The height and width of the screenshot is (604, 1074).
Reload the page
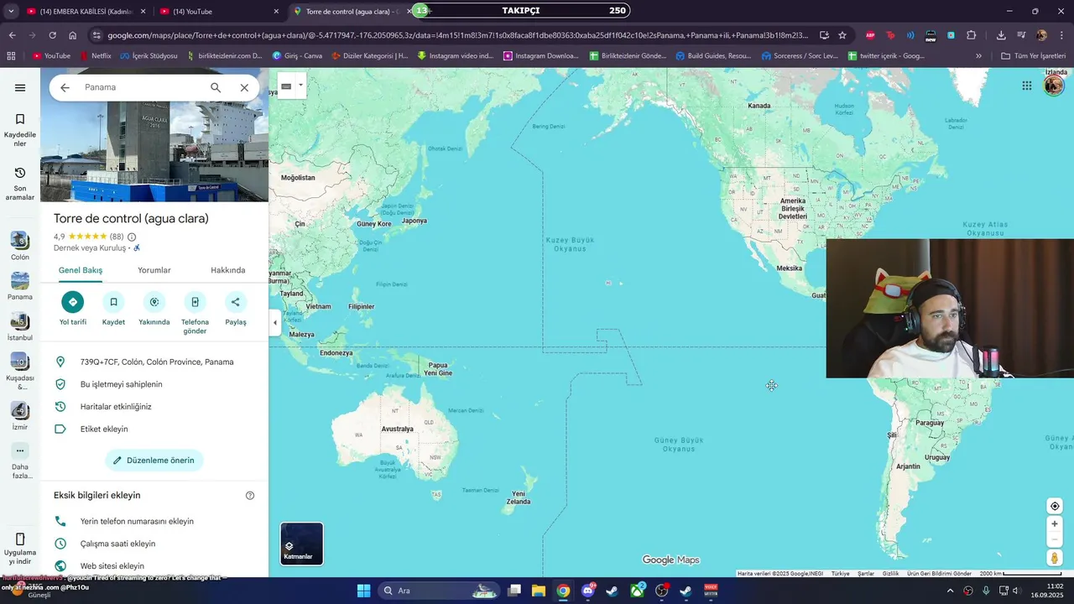click(x=52, y=35)
